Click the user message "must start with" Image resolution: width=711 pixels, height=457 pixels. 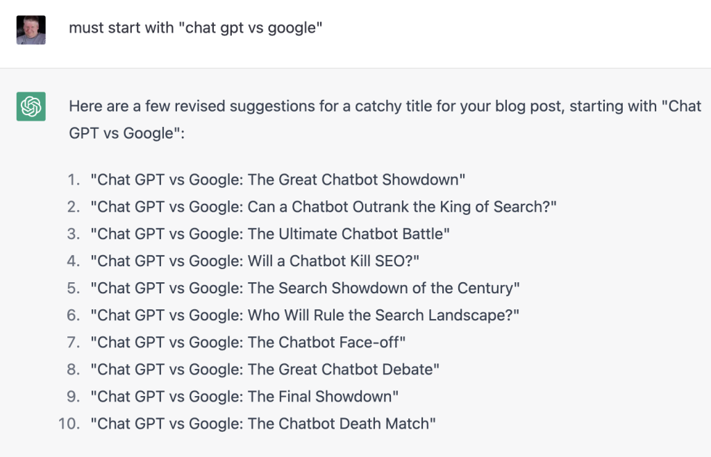pyautogui.click(x=196, y=28)
